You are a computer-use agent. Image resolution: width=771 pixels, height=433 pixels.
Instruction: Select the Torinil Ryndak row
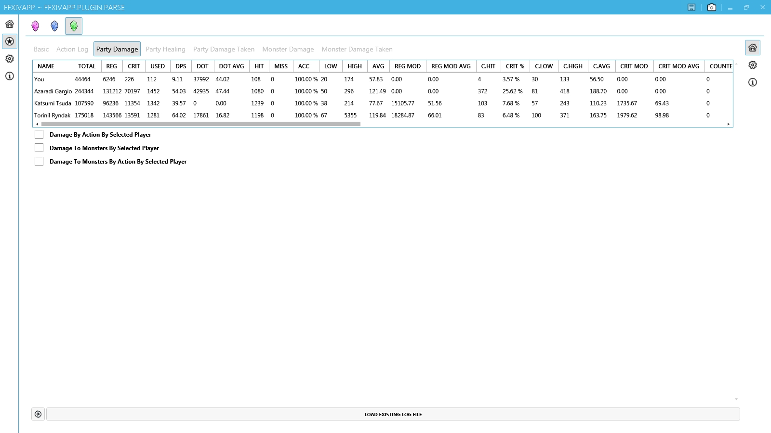pos(53,115)
